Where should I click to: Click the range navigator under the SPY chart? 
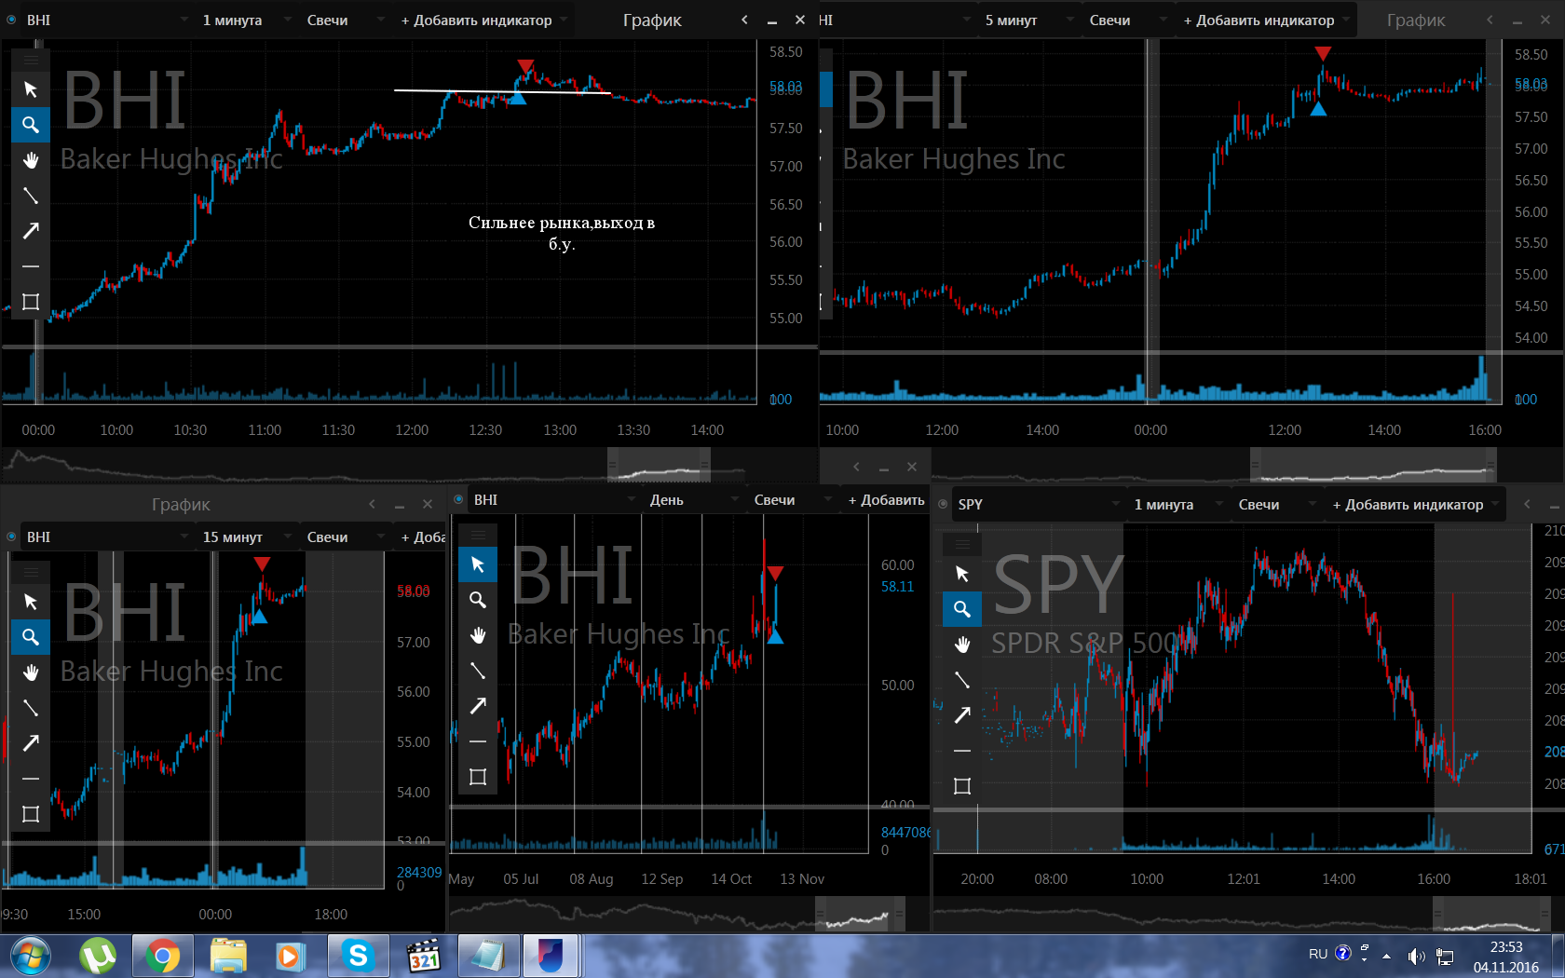tap(1248, 914)
